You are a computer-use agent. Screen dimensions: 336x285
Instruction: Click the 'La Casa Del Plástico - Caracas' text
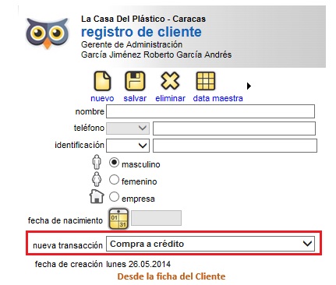point(143,19)
